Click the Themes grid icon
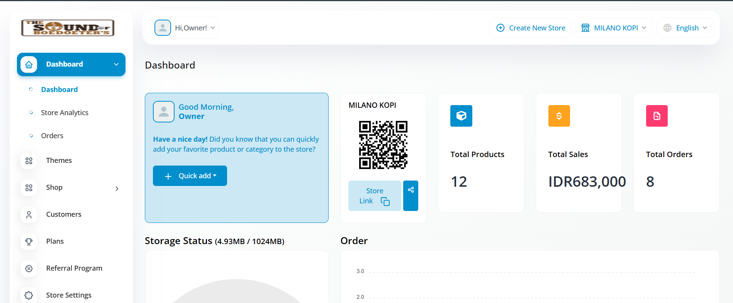 tap(29, 161)
